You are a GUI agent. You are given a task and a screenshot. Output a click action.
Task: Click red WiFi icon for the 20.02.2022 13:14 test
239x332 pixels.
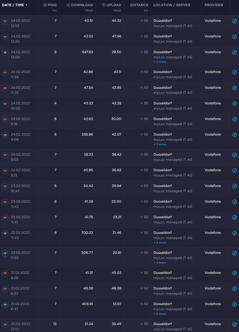[x=5, y=324]
